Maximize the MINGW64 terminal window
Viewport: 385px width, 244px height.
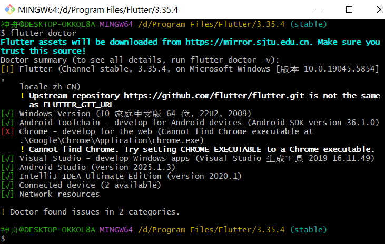pos(349,9)
